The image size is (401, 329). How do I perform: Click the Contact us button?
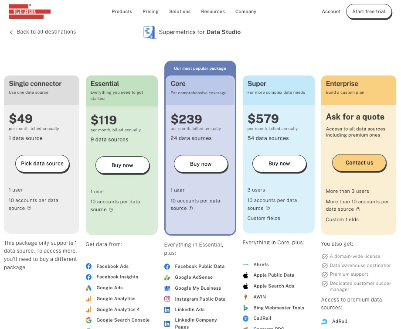(x=359, y=163)
